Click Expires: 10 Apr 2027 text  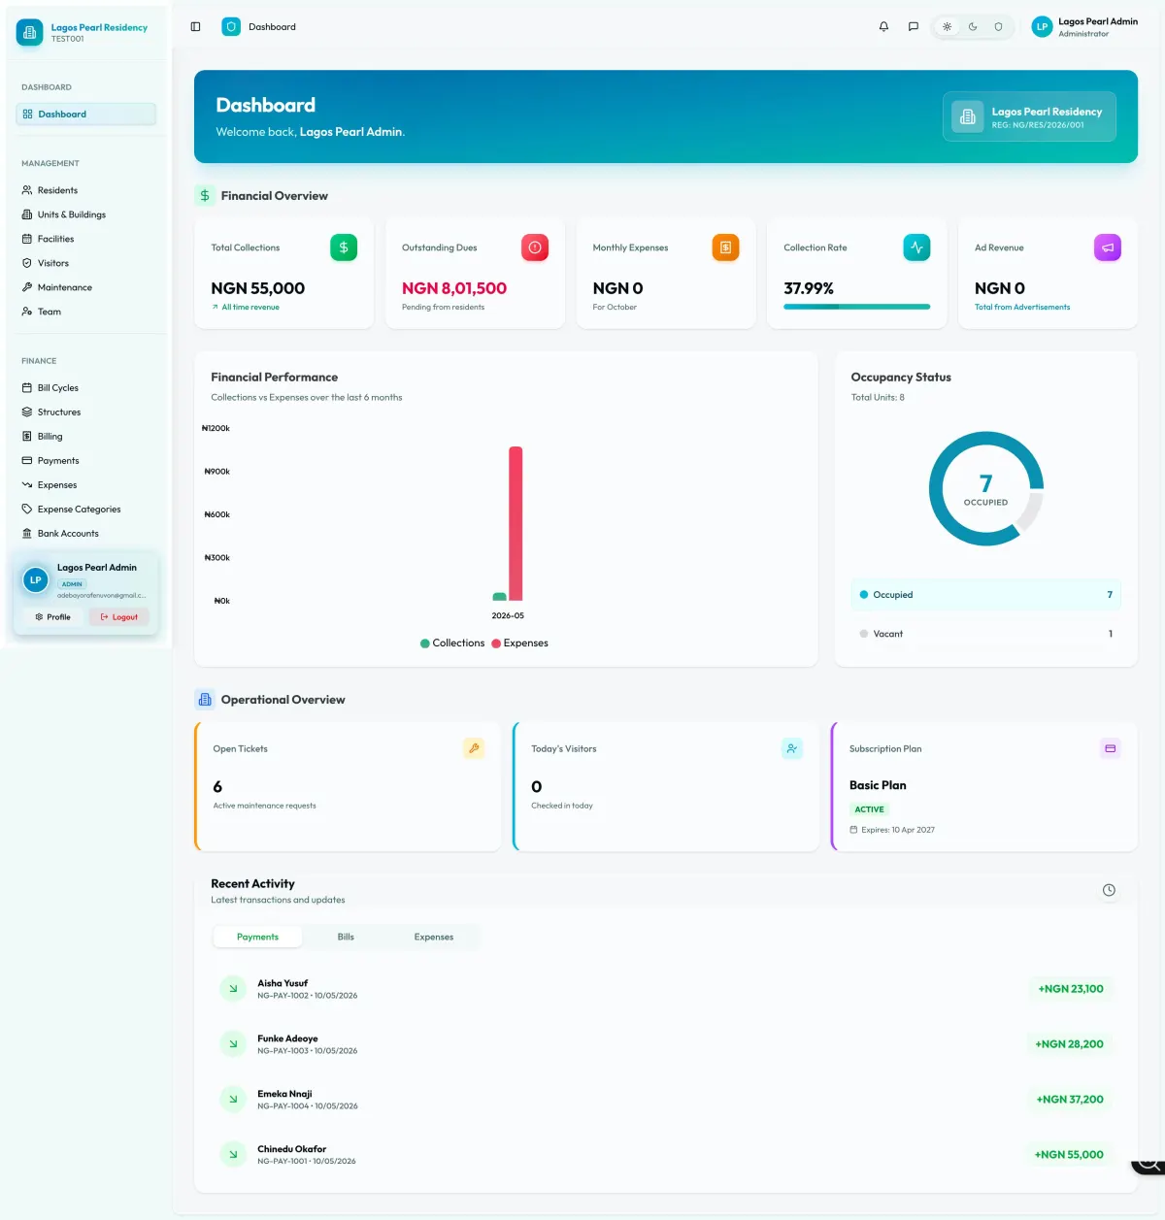(x=898, y=830)
